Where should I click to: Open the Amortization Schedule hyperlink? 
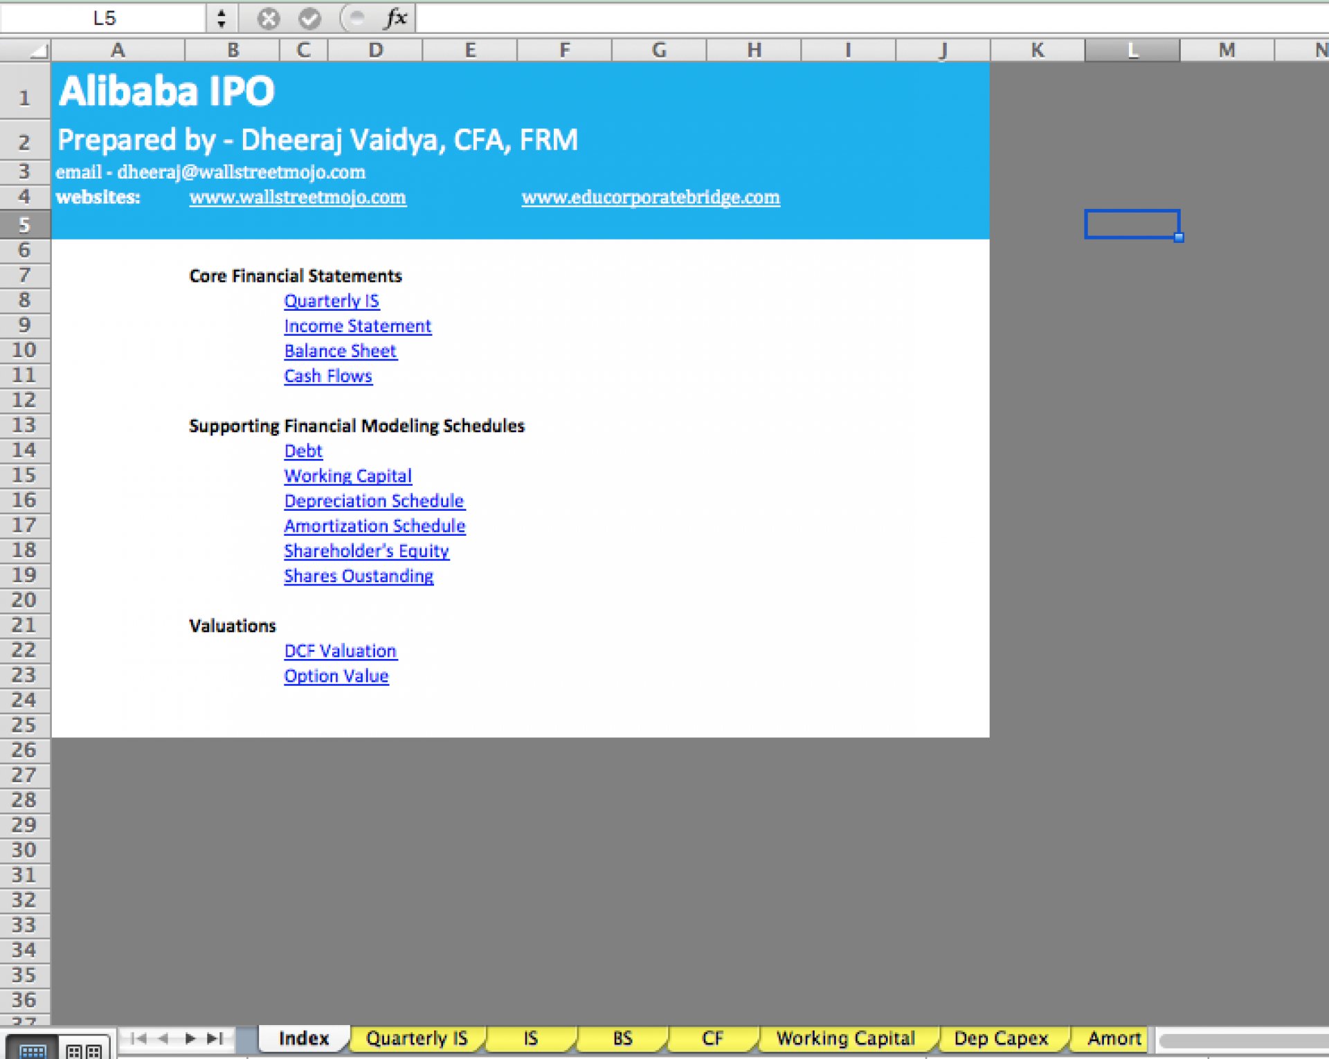[374, 526]
